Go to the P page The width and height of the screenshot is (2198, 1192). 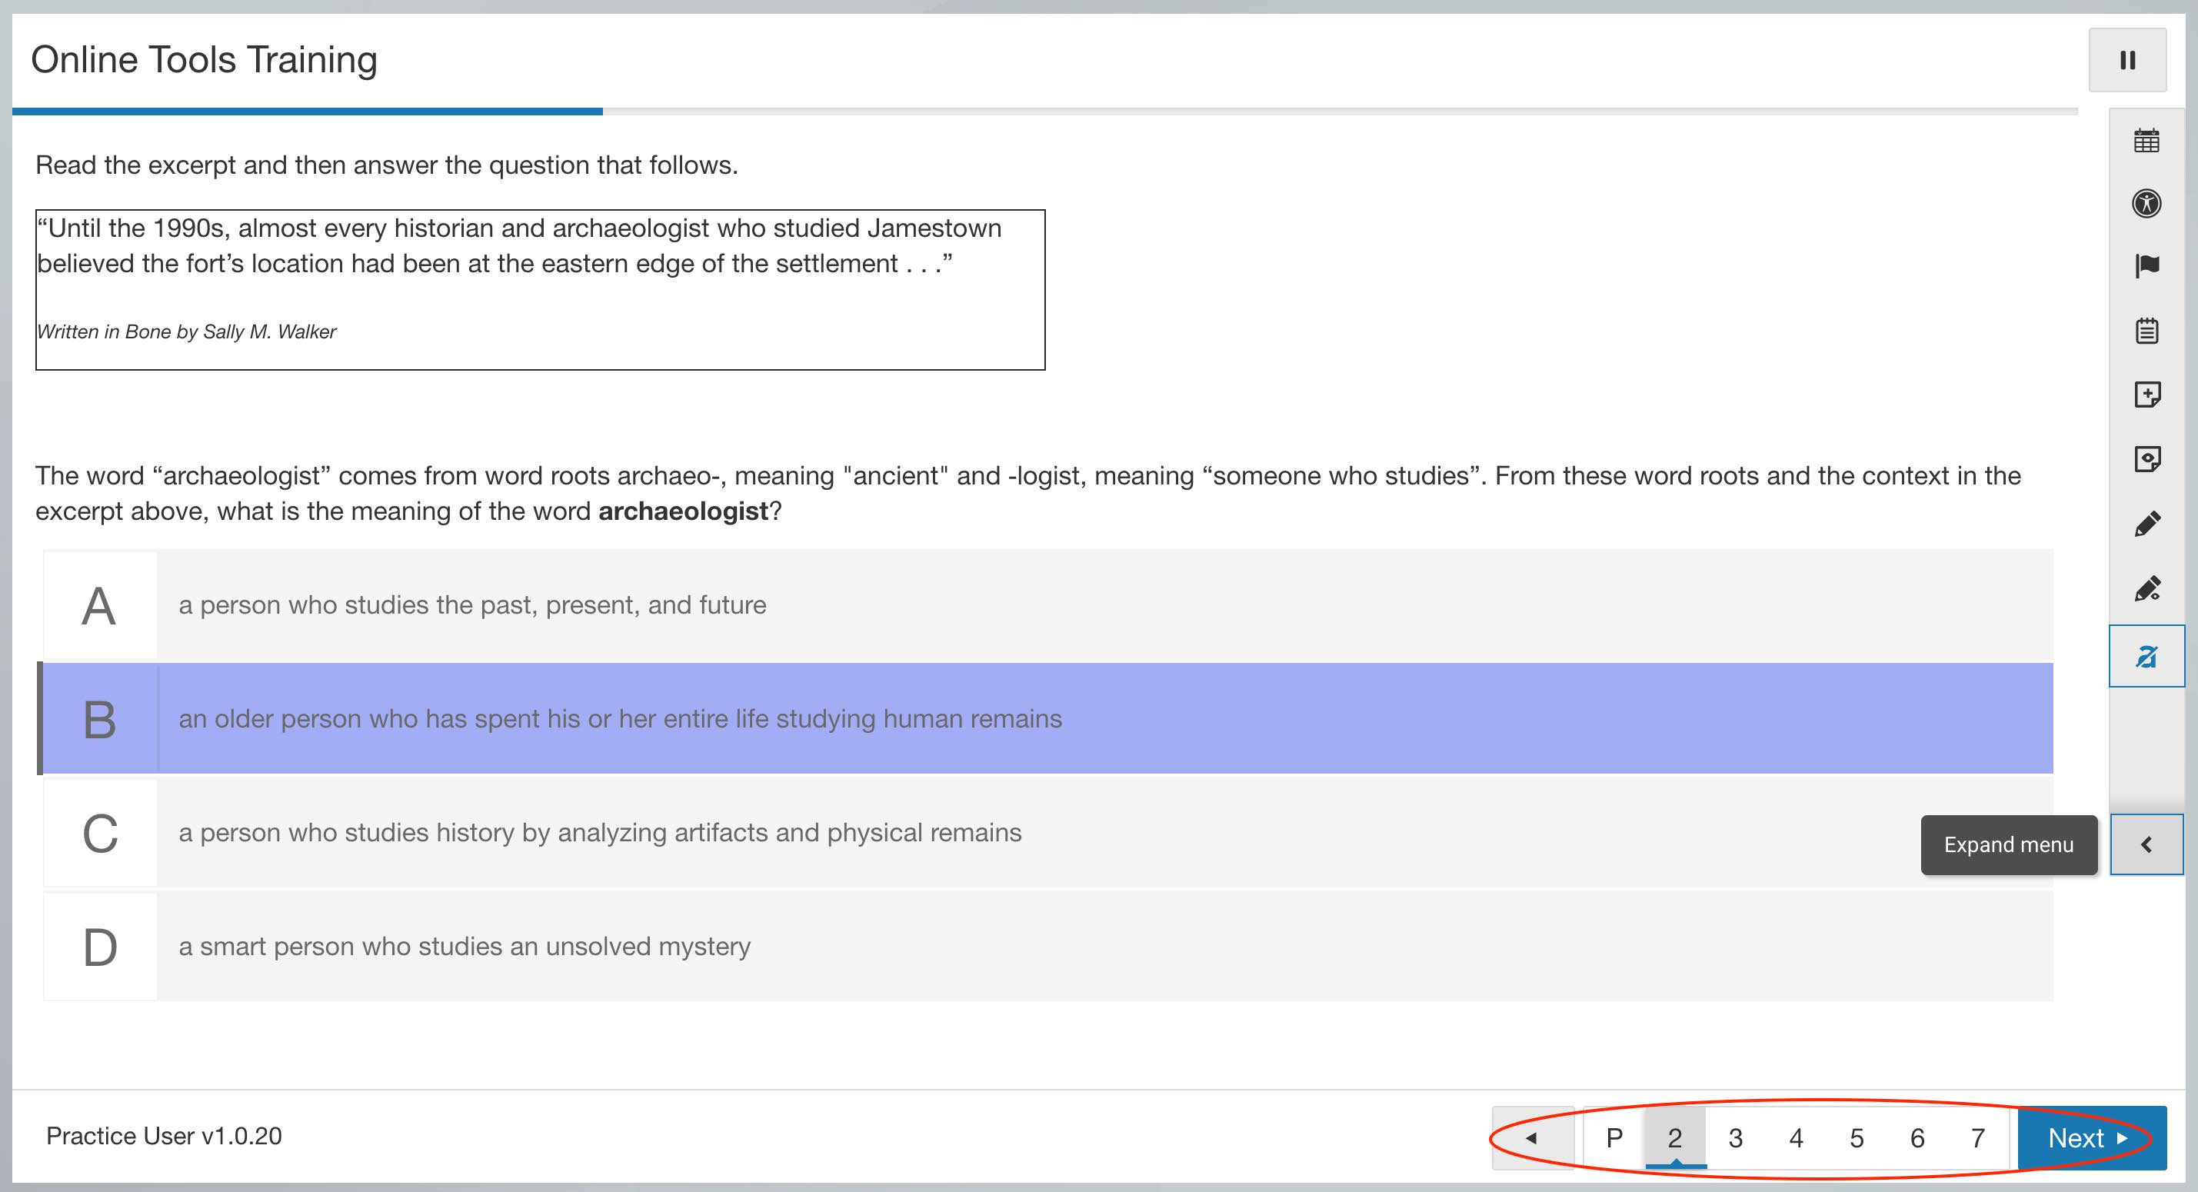[x=1614, y=1137]
